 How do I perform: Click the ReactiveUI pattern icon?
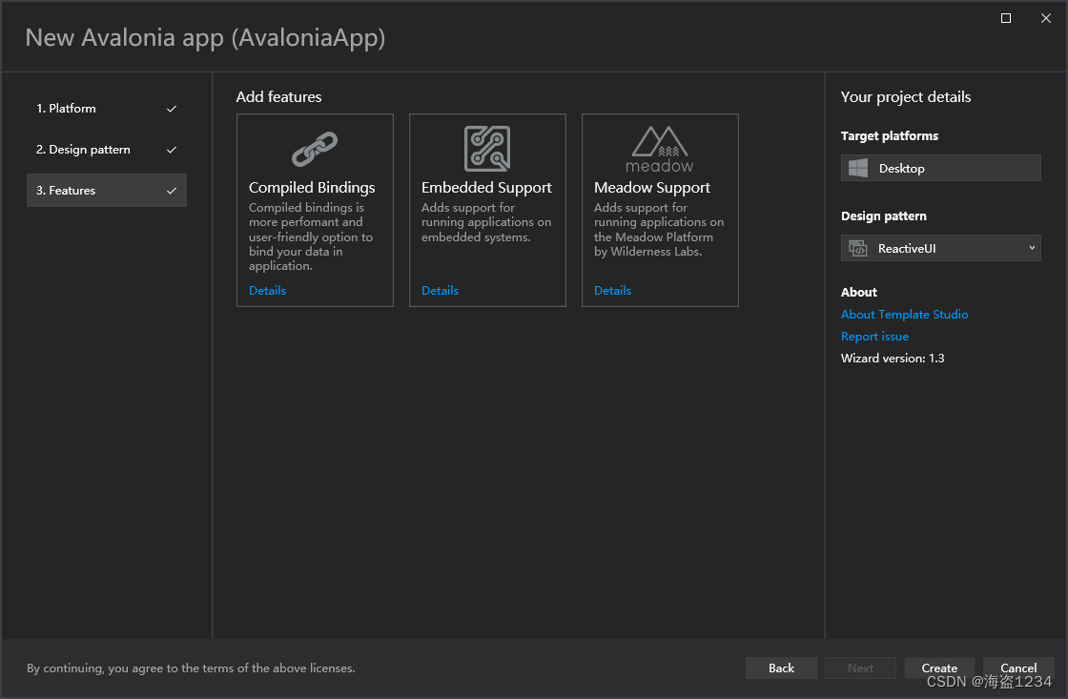point(857,249)
